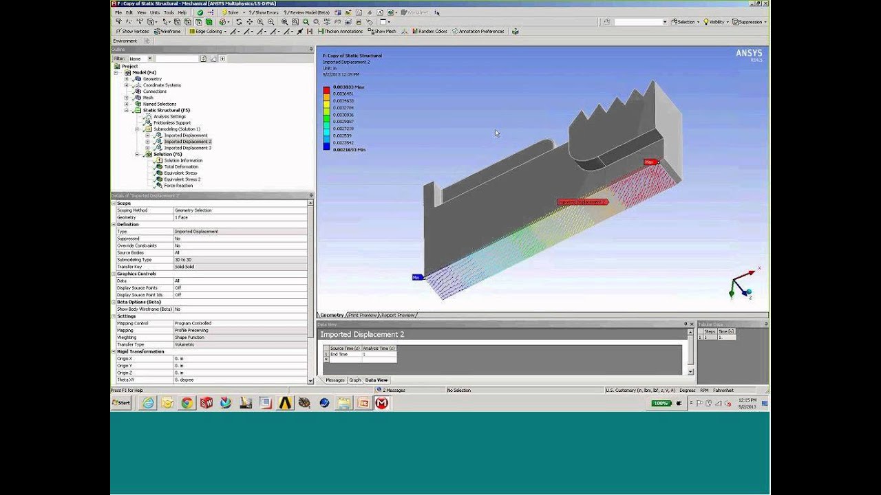881x495 pixels.
Task: Expand the Coordinate Systems node
Action: point(126,85)
